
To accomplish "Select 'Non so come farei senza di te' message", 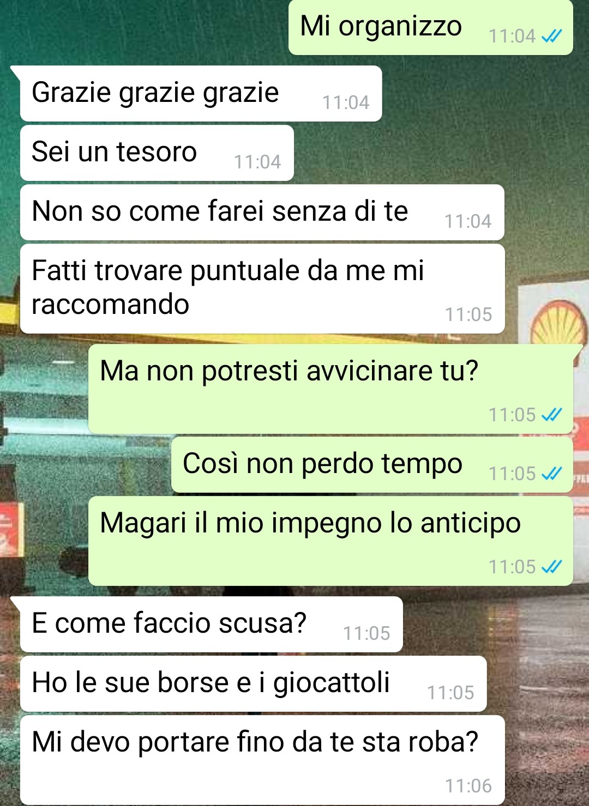I will point(262,213).
